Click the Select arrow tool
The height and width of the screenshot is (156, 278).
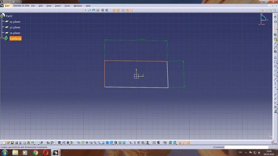[275, 28]
